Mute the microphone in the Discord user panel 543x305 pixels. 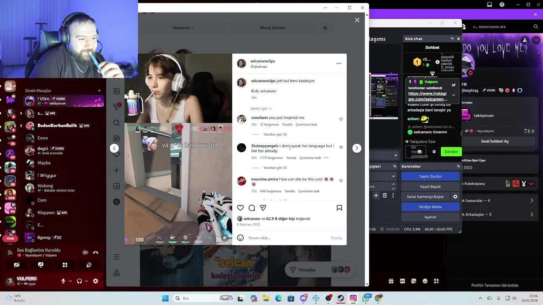[63, 281]
